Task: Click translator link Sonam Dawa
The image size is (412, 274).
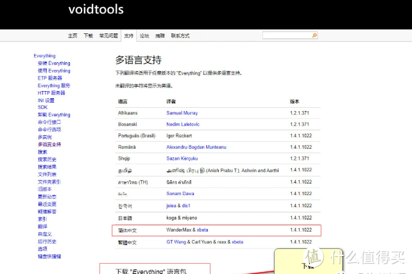Action: pyautogui.click(x=180, y=194)
